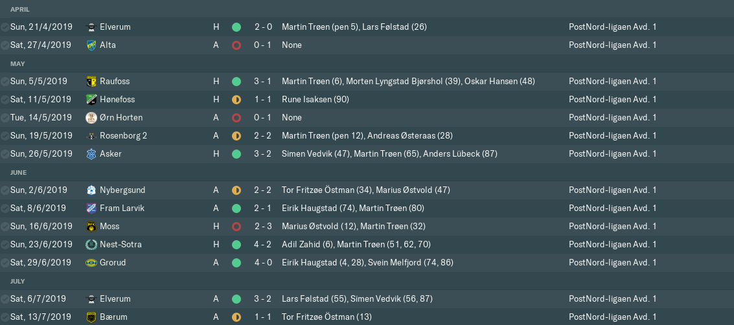Toggle the check mark for 27/4/2019 fixture
Screen dimensions: 734x325
(x=5, y=45)
